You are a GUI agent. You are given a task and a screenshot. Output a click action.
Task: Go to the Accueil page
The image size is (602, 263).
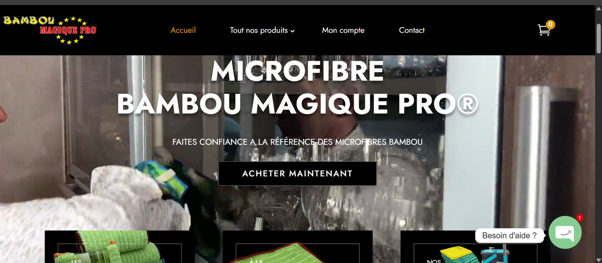click(183, 30)
